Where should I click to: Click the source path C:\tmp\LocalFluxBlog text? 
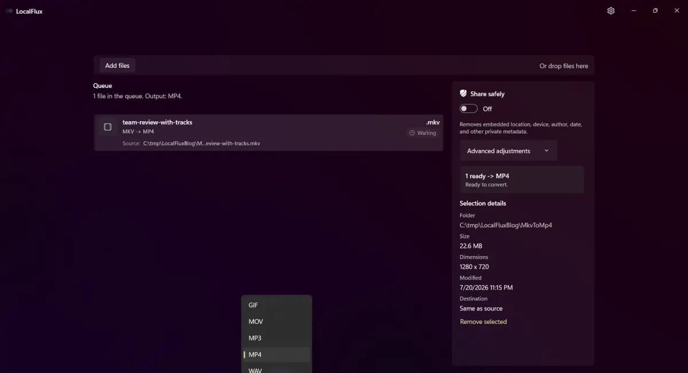[201, 143]
